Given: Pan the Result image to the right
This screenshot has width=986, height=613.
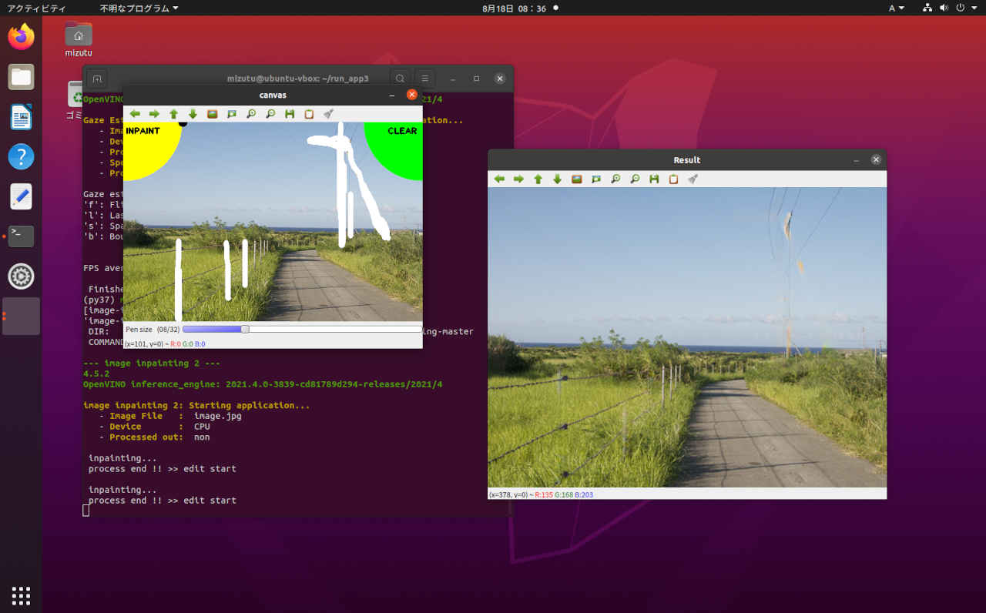Looking at the screenshot, I should [518, 178].
